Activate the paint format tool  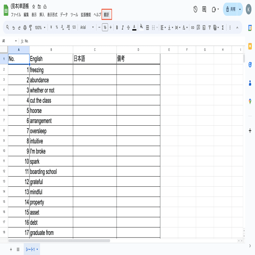31,28
